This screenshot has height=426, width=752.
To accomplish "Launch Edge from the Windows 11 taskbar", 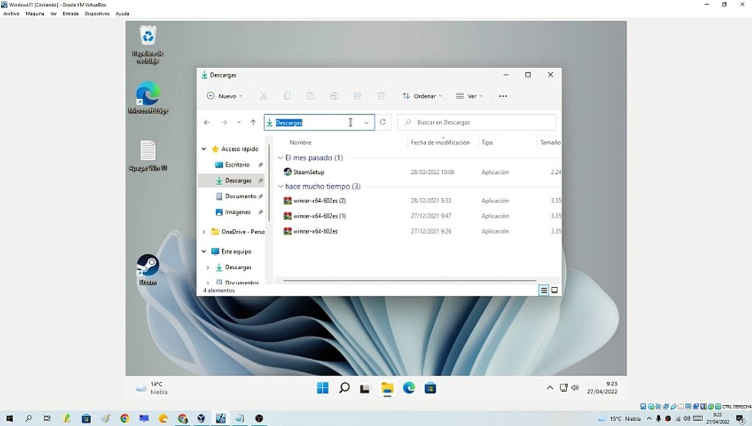I will tap(409, 388).
